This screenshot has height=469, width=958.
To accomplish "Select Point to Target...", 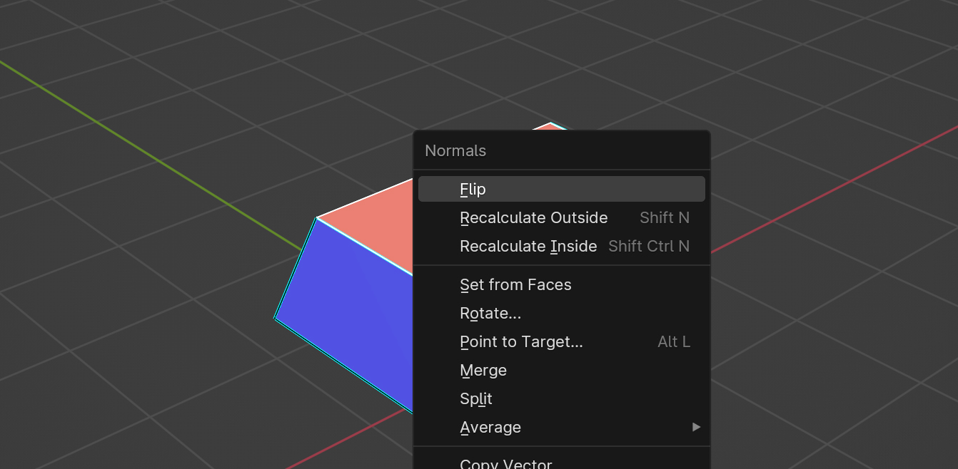I will point(561,341).
